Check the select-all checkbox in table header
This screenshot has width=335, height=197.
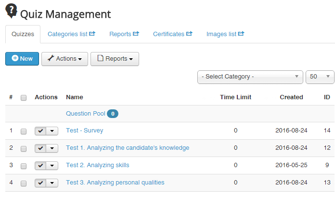pos(24,97)
